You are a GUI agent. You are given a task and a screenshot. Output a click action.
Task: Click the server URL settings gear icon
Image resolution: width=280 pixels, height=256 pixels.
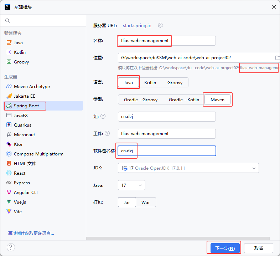coord(160,25)
